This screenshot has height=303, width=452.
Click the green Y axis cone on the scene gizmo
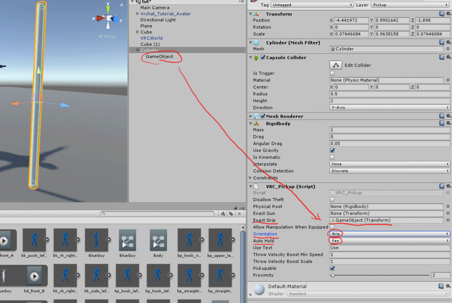[x=108, y=9]
